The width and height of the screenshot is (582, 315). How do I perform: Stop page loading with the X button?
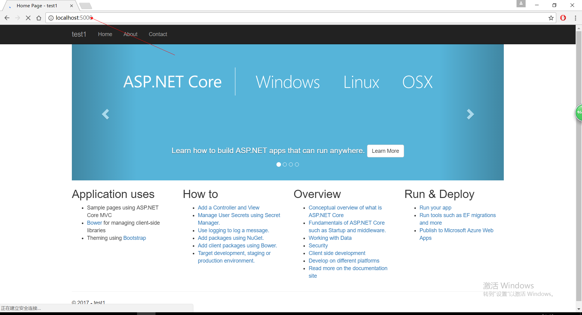(x=28, y=18)
